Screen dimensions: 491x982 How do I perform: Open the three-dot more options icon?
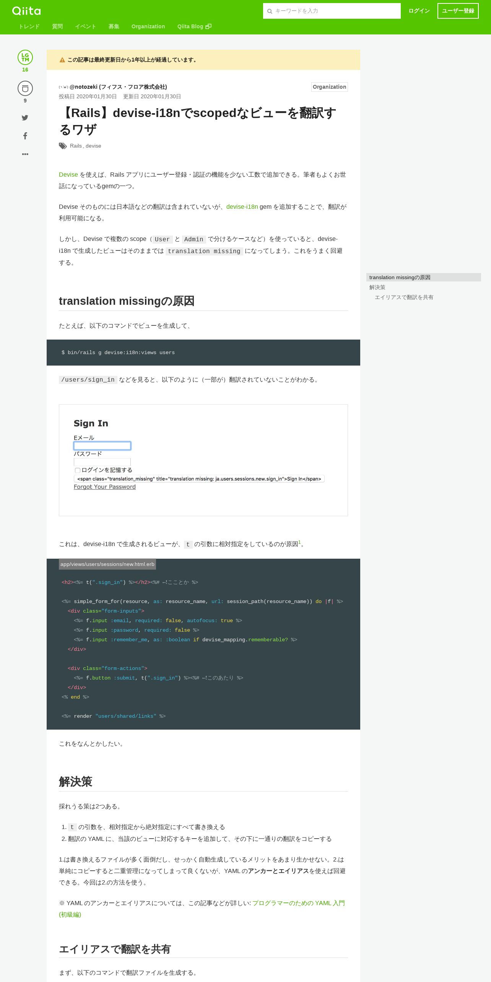(25, 154)
